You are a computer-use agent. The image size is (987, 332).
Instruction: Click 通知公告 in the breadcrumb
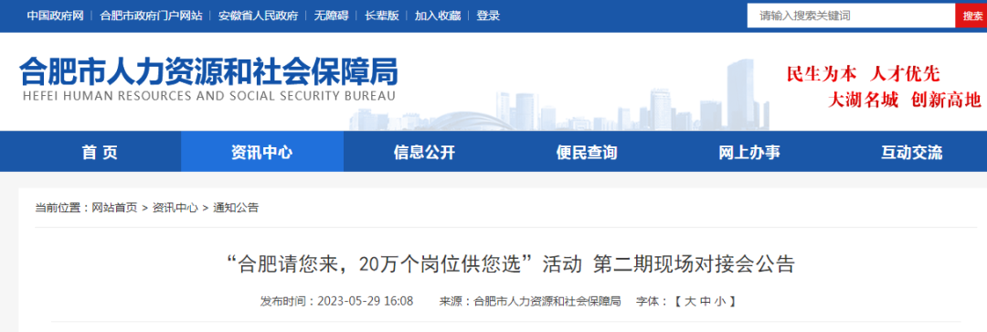[236, 208]
